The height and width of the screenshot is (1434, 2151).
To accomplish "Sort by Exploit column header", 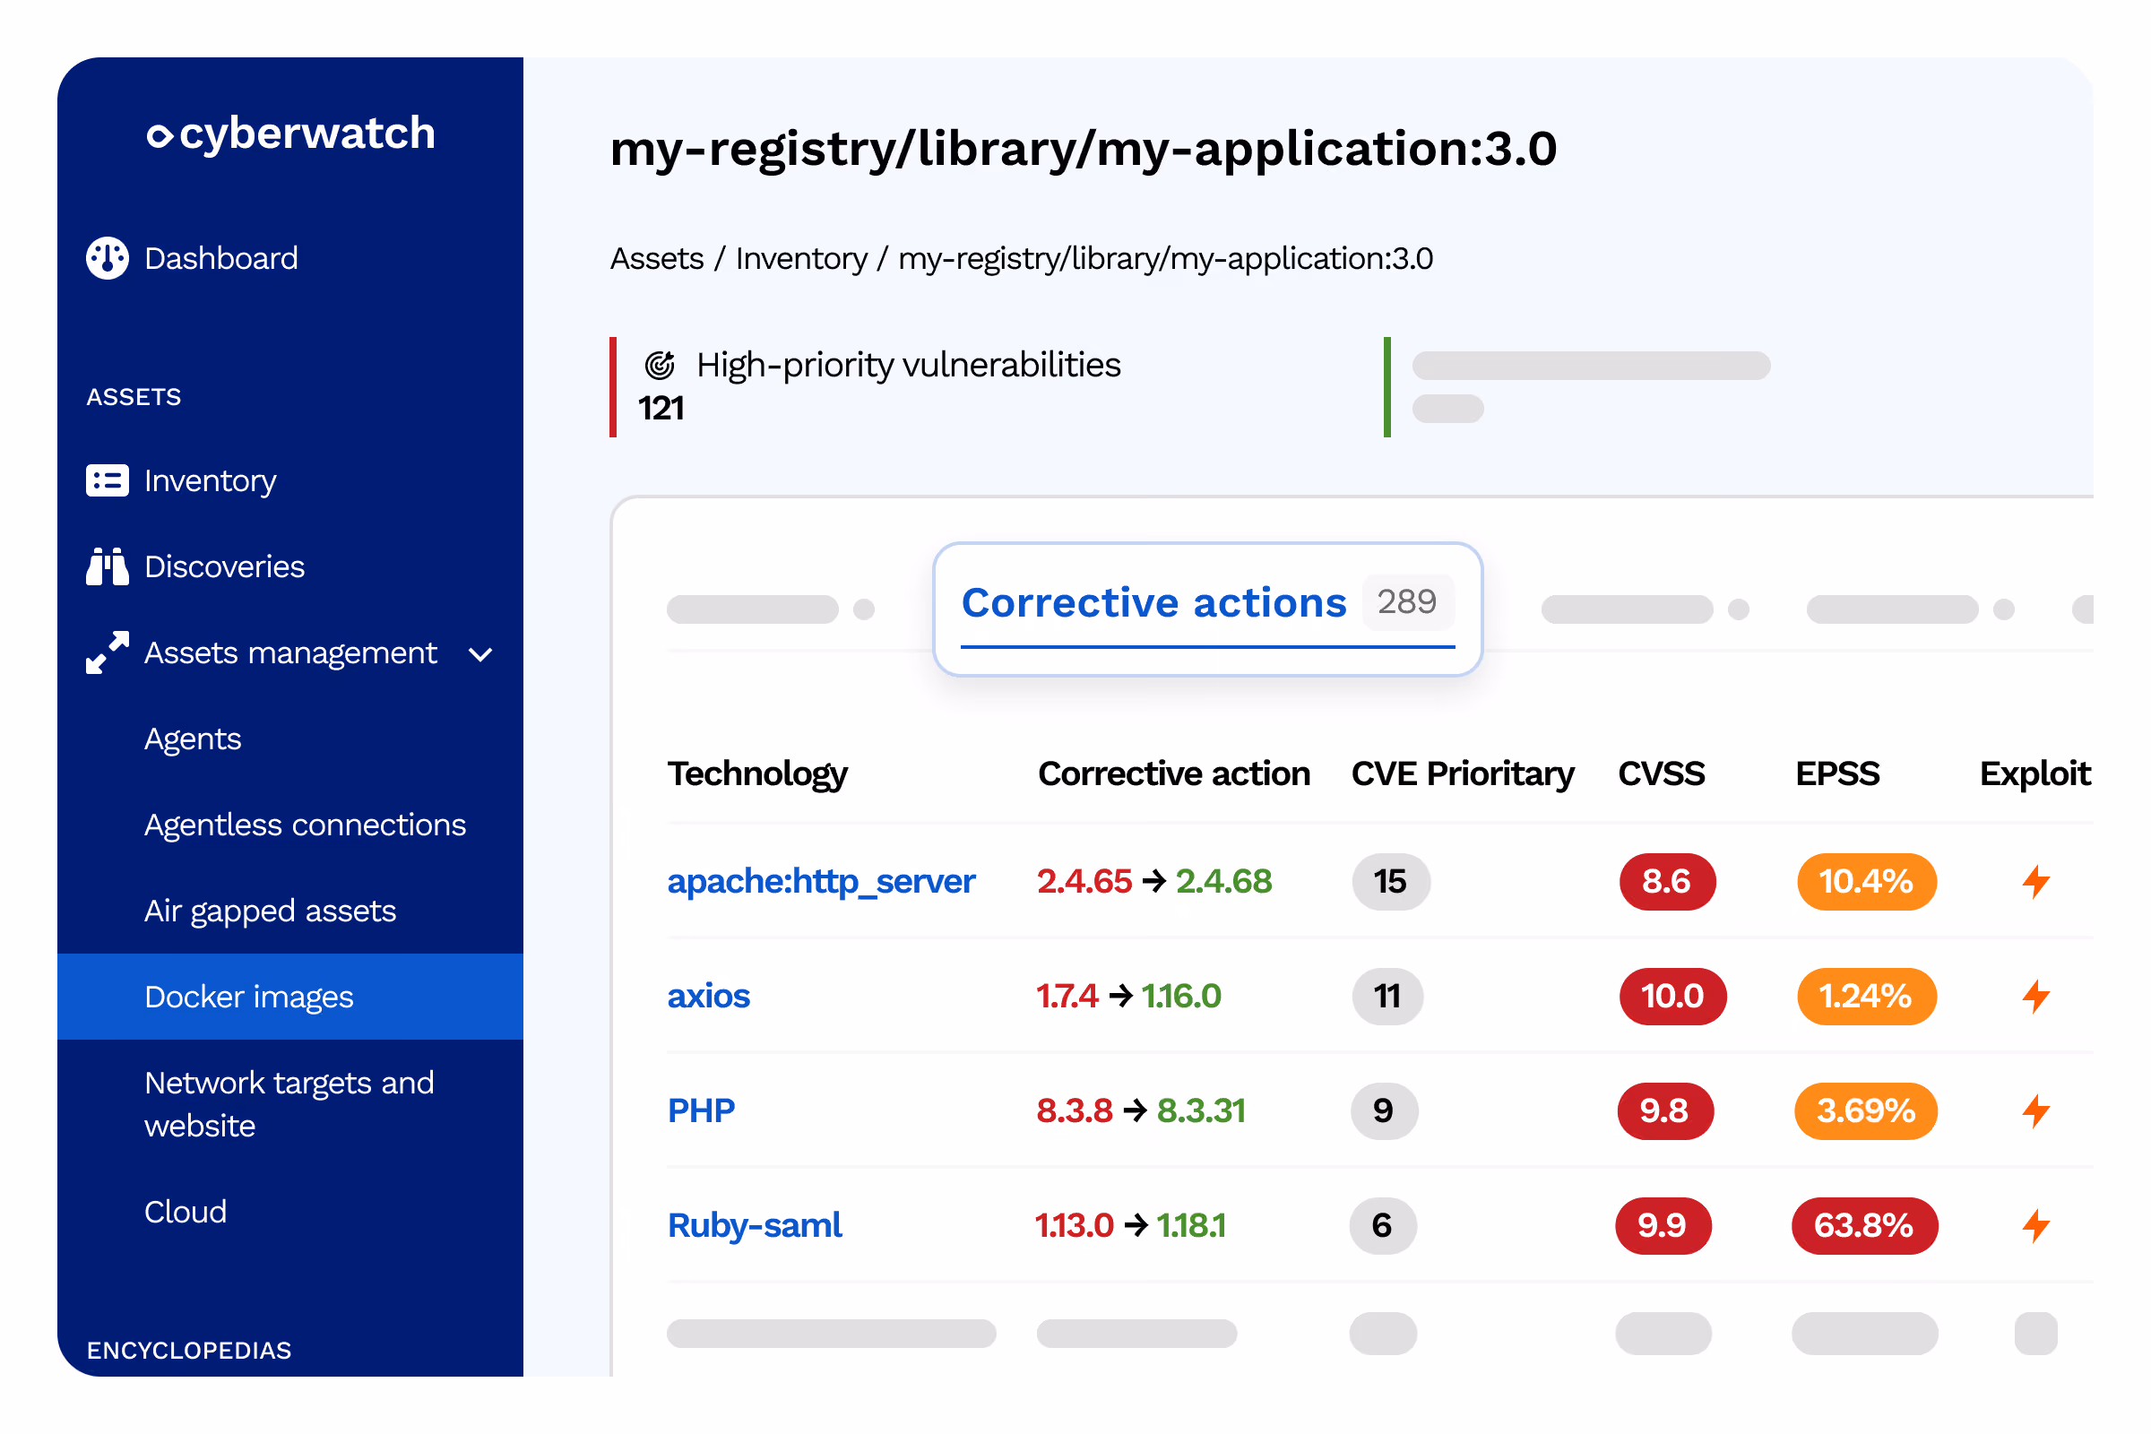I will coord(2034,773).
